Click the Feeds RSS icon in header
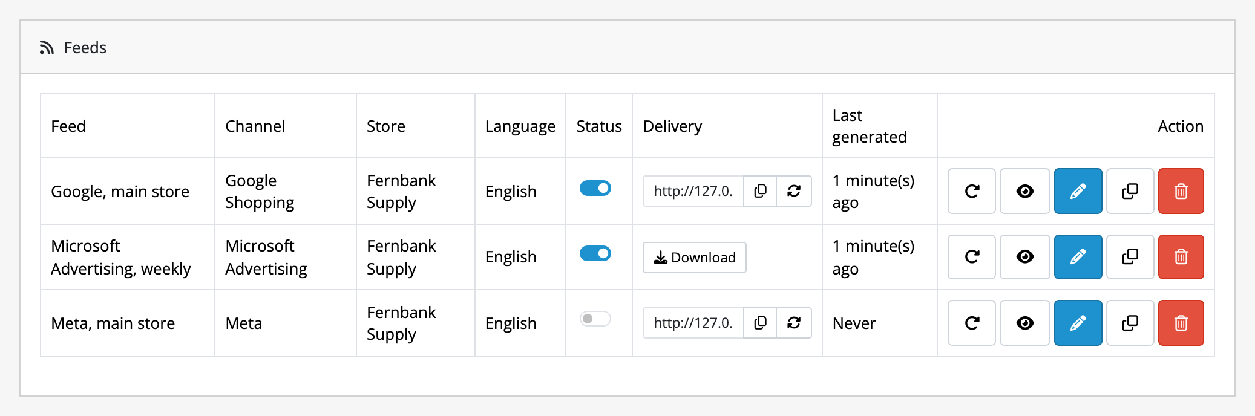Image resolution: width=1255 pixels, height=416 pixels. [x=47, y=48]
